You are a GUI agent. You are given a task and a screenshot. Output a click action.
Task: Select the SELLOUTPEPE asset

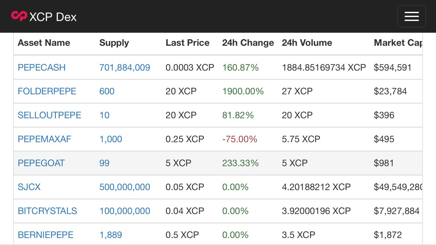coord(49,115)
